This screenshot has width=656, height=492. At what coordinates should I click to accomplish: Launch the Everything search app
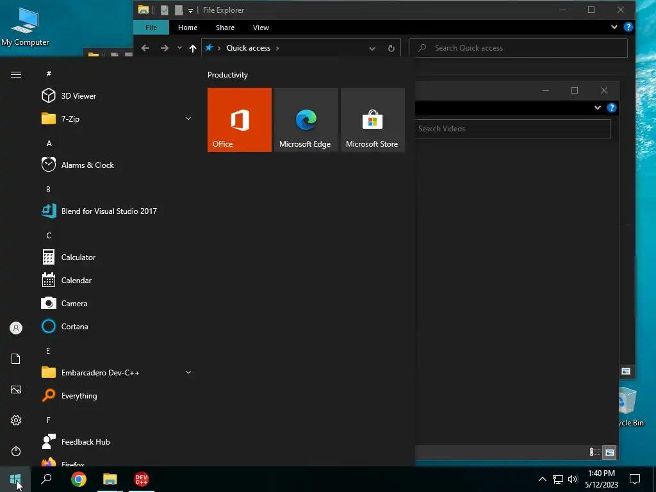(x=116, y=396)
